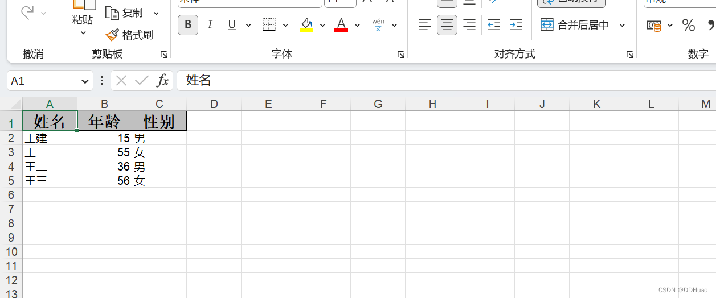Click the Copy (复制) button
The image size is (716, 298).
(125, 13)
